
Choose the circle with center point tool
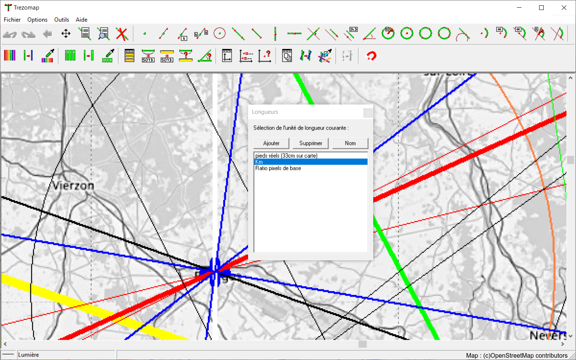[x=220, y=34]
